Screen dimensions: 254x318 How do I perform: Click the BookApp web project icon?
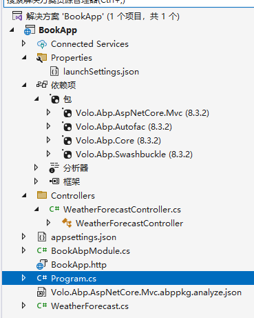30,30
